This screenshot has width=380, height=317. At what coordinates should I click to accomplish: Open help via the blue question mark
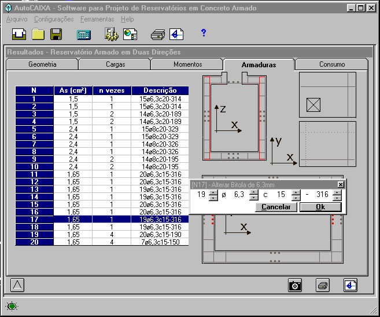pos(204,32)
